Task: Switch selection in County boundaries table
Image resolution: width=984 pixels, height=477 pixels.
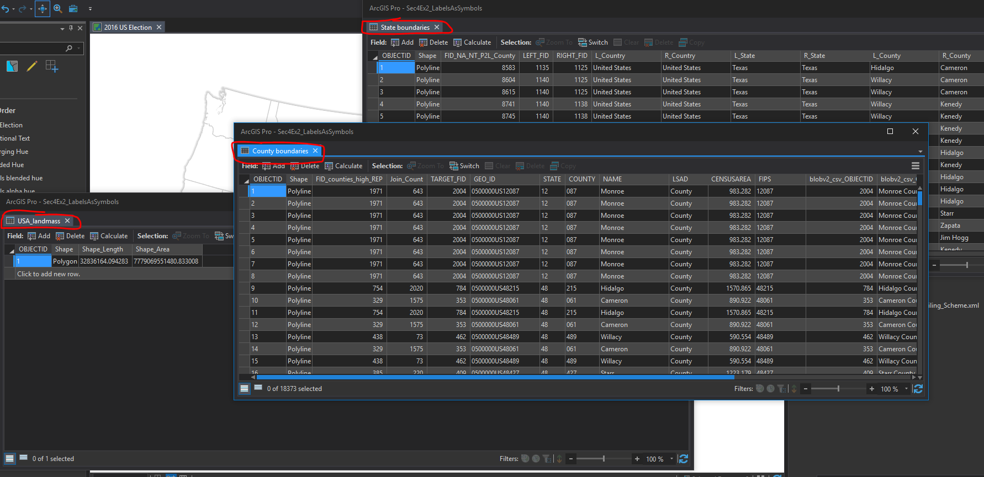Action: pyautogui.click(x=464, y=166)
